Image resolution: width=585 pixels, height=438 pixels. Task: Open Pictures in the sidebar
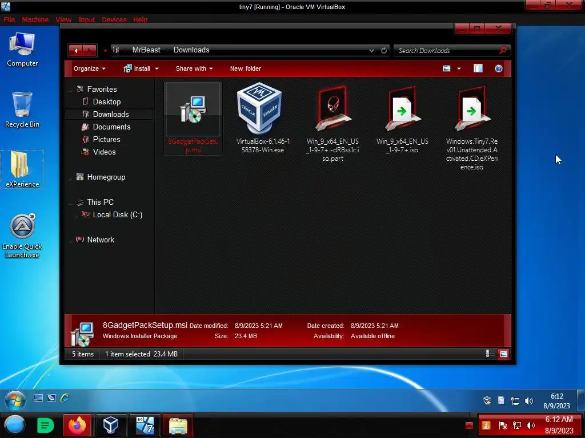[106, 139]
